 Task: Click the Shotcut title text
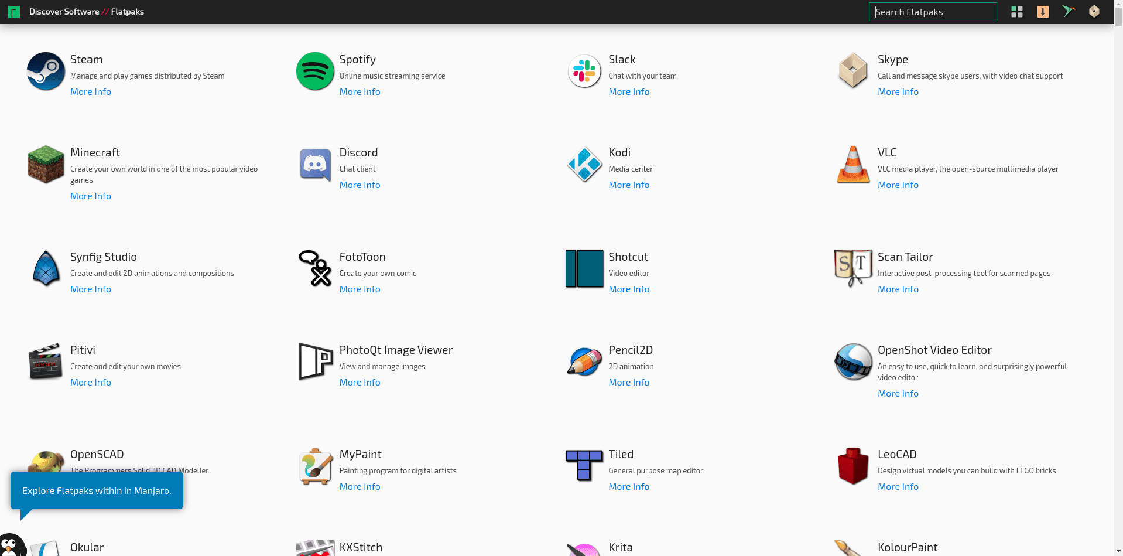click(x=628, y=257)
